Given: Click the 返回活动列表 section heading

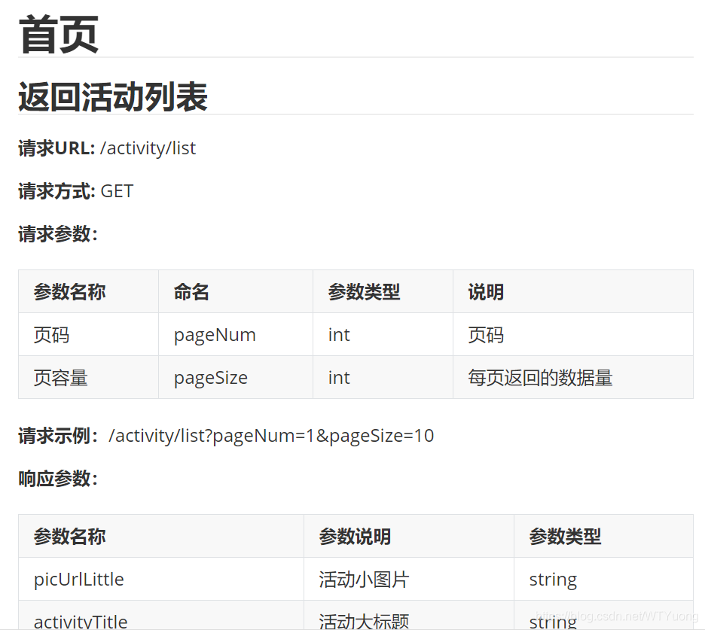Looking at the screenshot, I should 113,96.
